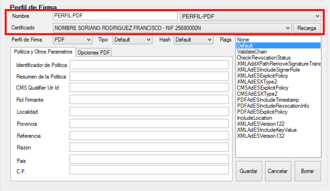The width and height of the screenshot is (330, 191).
Task: Open the PERFIL-PDF profile selection dropdown
Action: [x=251, y=16]
